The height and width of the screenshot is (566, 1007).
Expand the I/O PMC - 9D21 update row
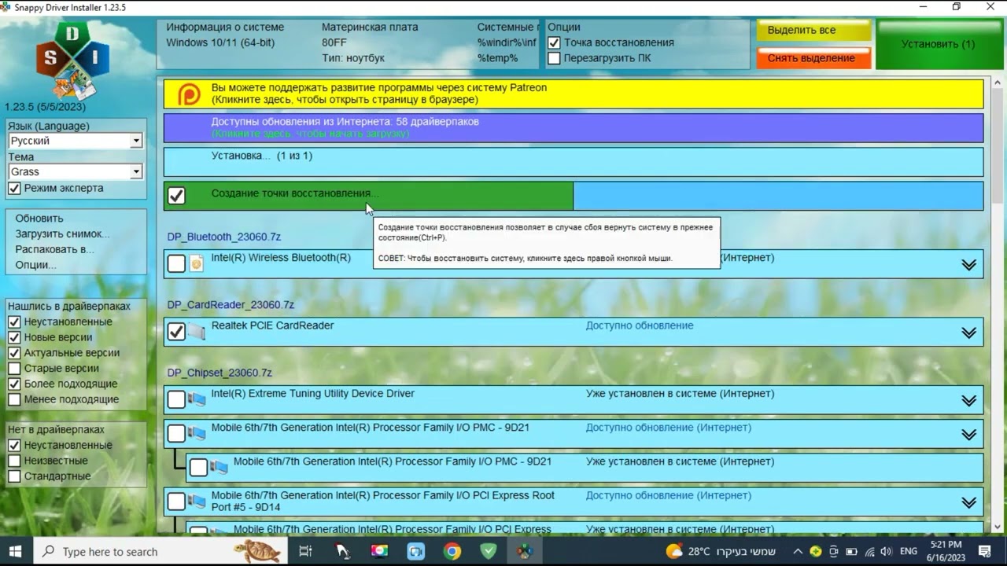click(x=968, y=435)
